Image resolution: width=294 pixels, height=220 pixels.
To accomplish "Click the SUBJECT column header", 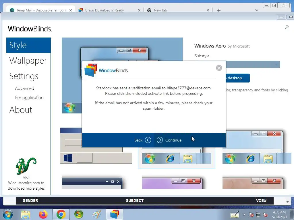I will pos(135,201).
